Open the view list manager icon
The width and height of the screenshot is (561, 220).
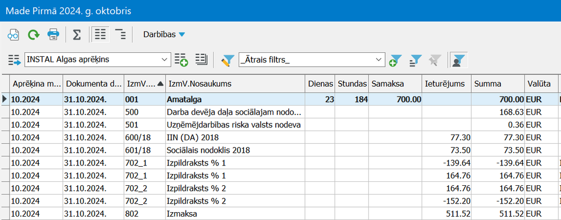[x=202, y=59]
